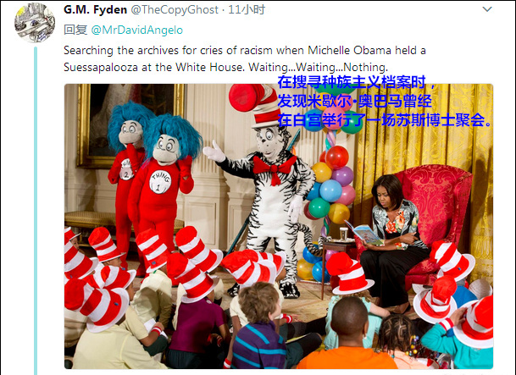Viewport: 516px width, 375px height.
Task: Click the tweet text about Suessapalooza
Action: click(245, 58)
